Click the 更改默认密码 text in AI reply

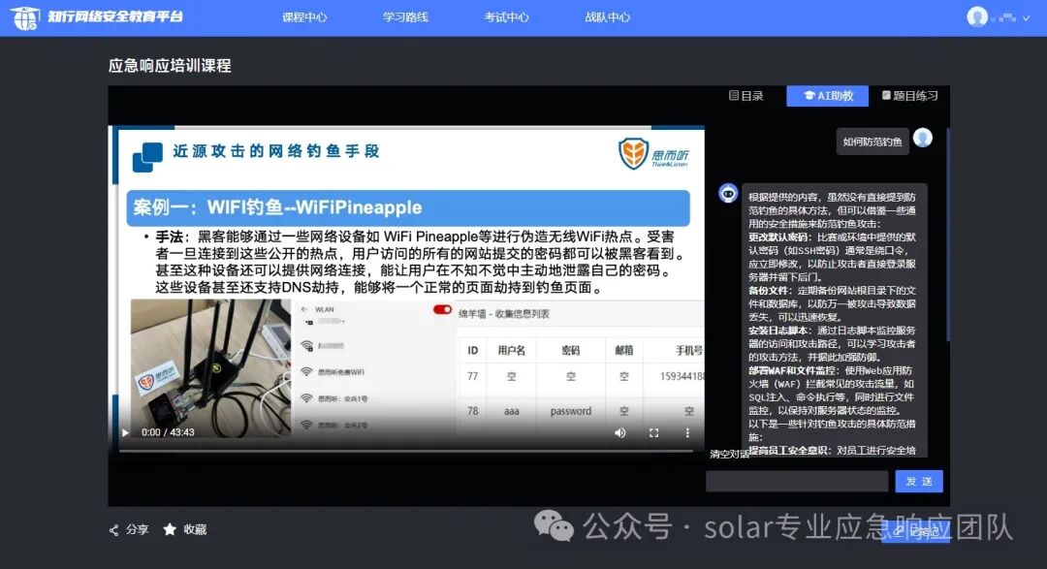(779, 237)
